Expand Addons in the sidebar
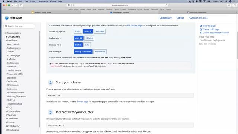This screenshot has height=134, width=238. tap(7, 59)
